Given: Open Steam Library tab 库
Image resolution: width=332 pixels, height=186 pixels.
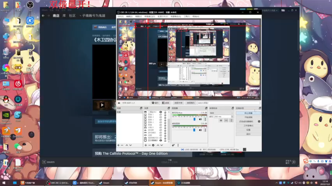Looking at the screenshot, I should click(64, 16).
